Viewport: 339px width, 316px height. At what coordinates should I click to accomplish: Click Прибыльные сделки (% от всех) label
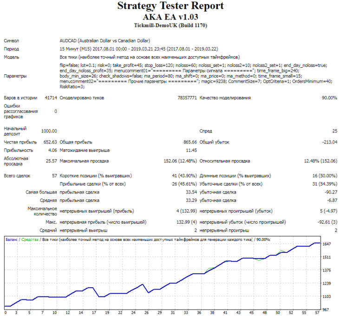pyautogui.click(x=92, y=184)
